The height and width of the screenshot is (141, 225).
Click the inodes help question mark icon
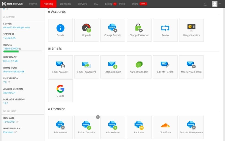(x=20, y=49)
